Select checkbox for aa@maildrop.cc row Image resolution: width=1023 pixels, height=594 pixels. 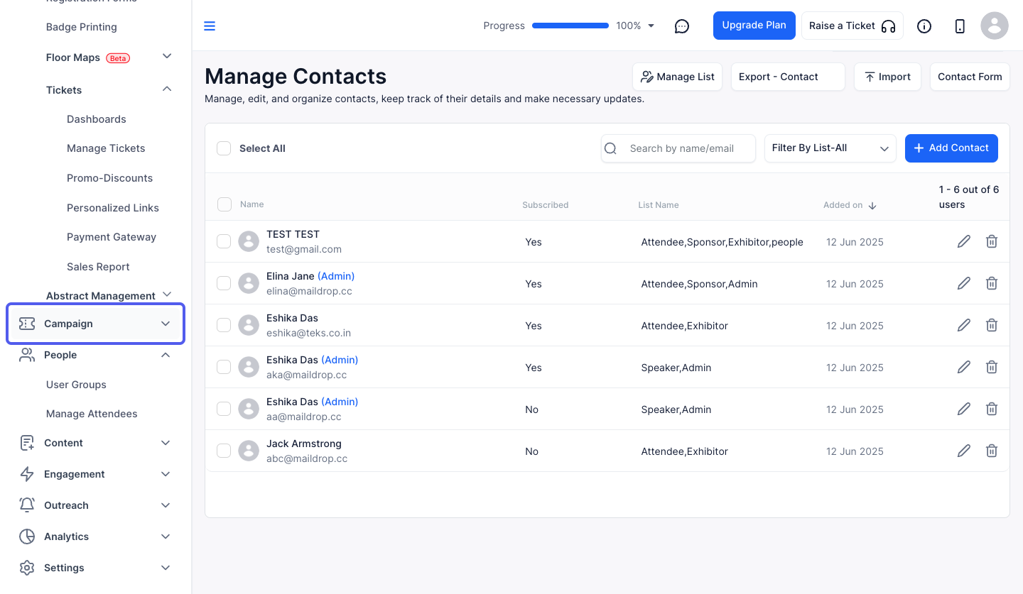pos(224,409)
